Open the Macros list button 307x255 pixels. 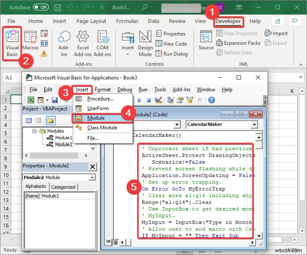click(30, 40)
